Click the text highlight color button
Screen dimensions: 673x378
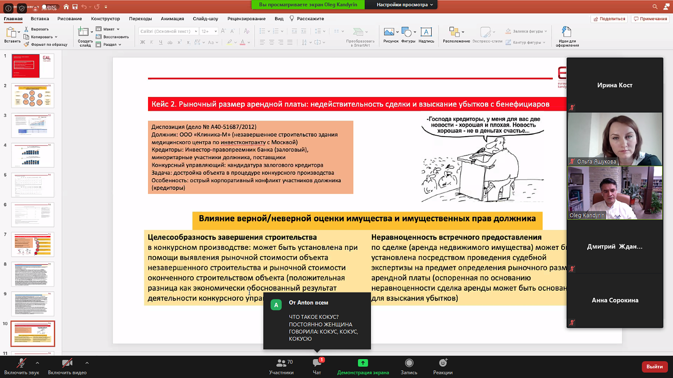click(x=229, y=42)
